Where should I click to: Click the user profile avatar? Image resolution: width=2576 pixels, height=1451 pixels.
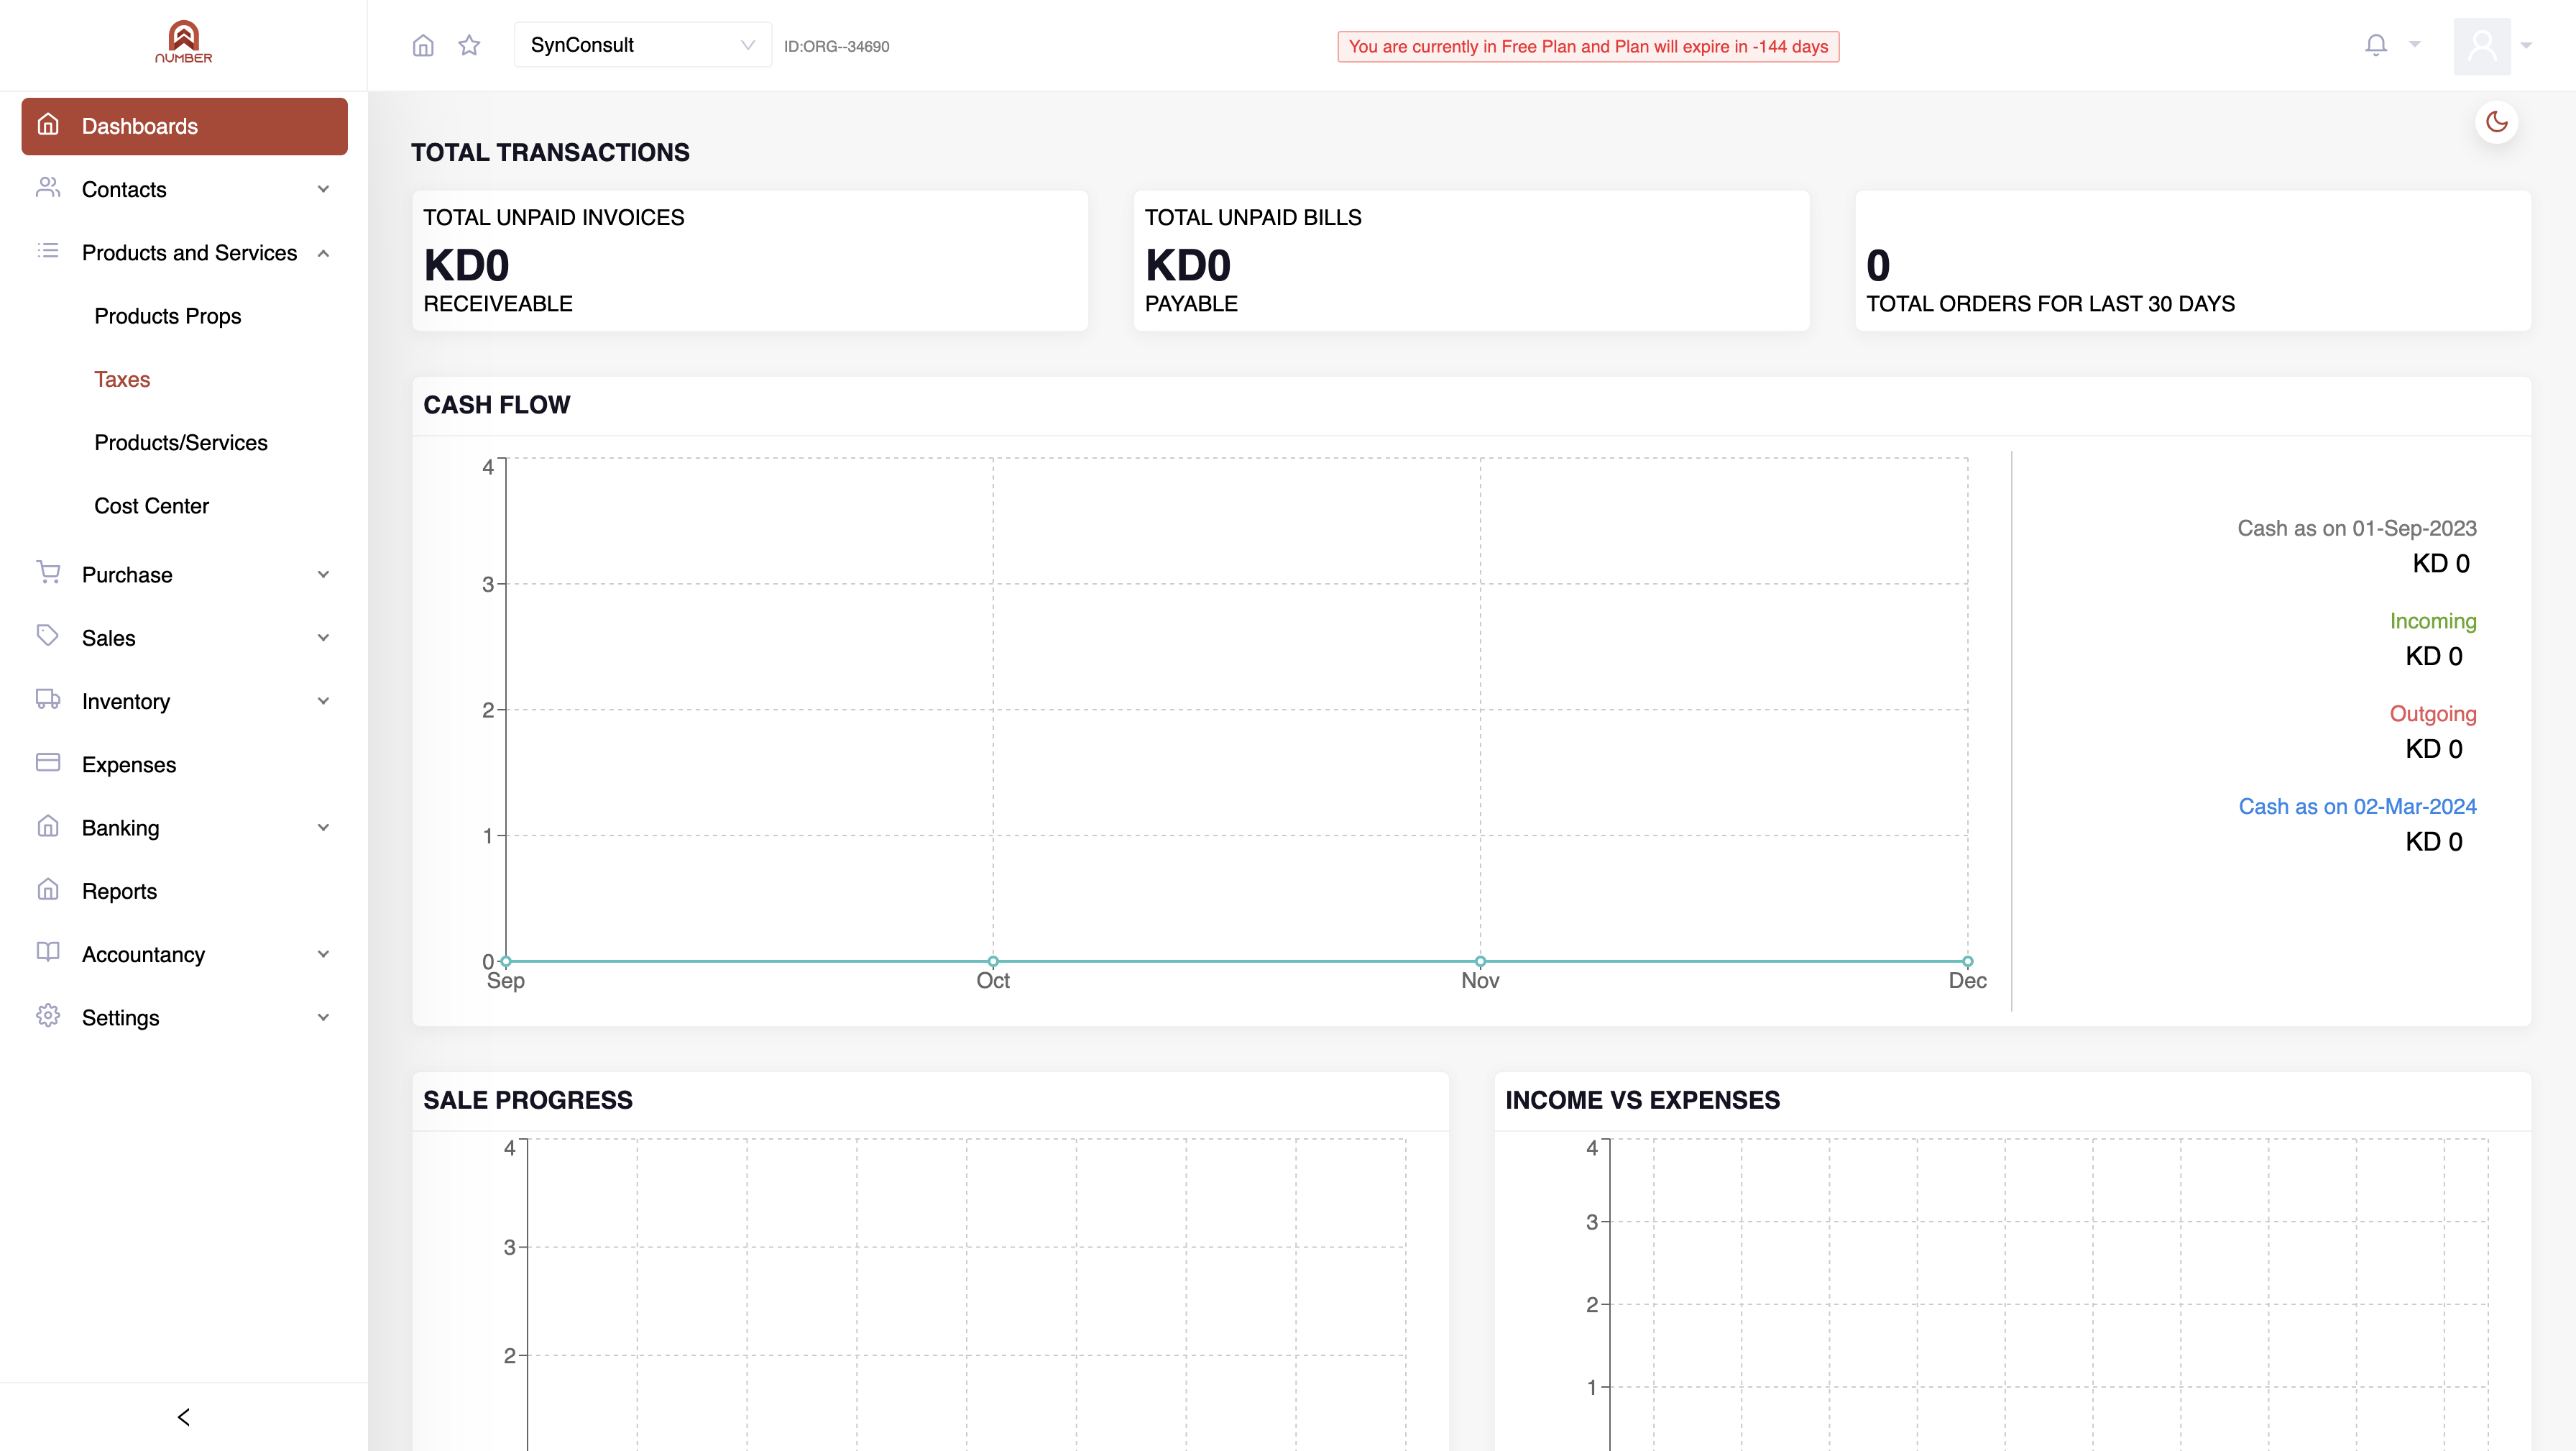click(x=2482, y=45)
